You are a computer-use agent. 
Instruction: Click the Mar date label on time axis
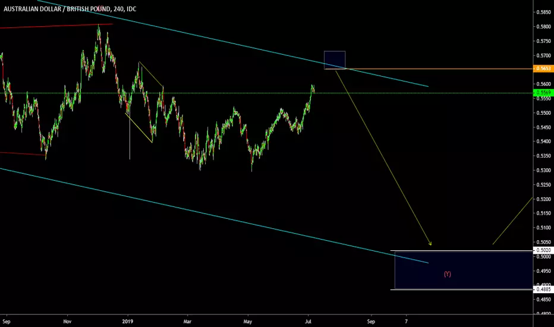[187, 321]
